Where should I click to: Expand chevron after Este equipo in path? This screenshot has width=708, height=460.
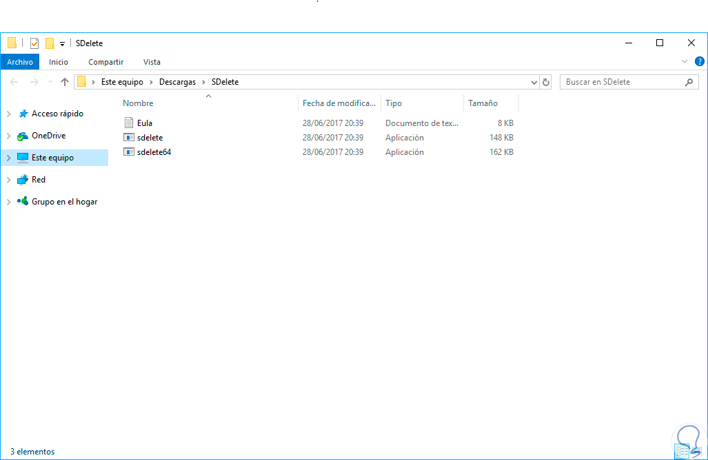(x=151, y=82)
